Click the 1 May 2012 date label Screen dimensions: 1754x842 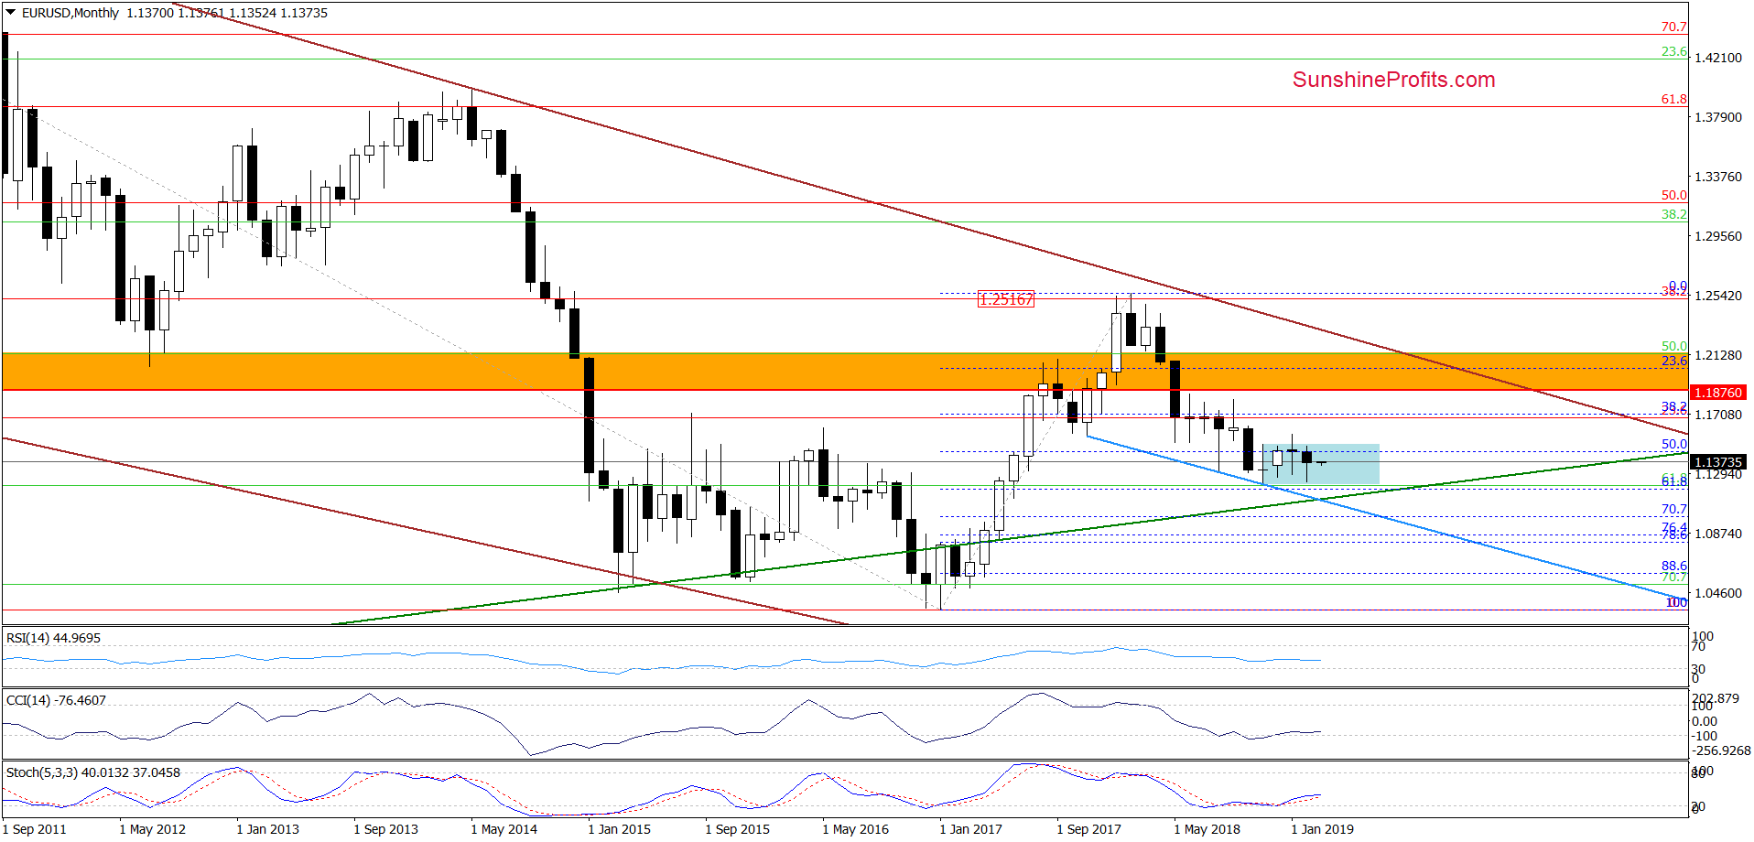click(x=152, y=829)
